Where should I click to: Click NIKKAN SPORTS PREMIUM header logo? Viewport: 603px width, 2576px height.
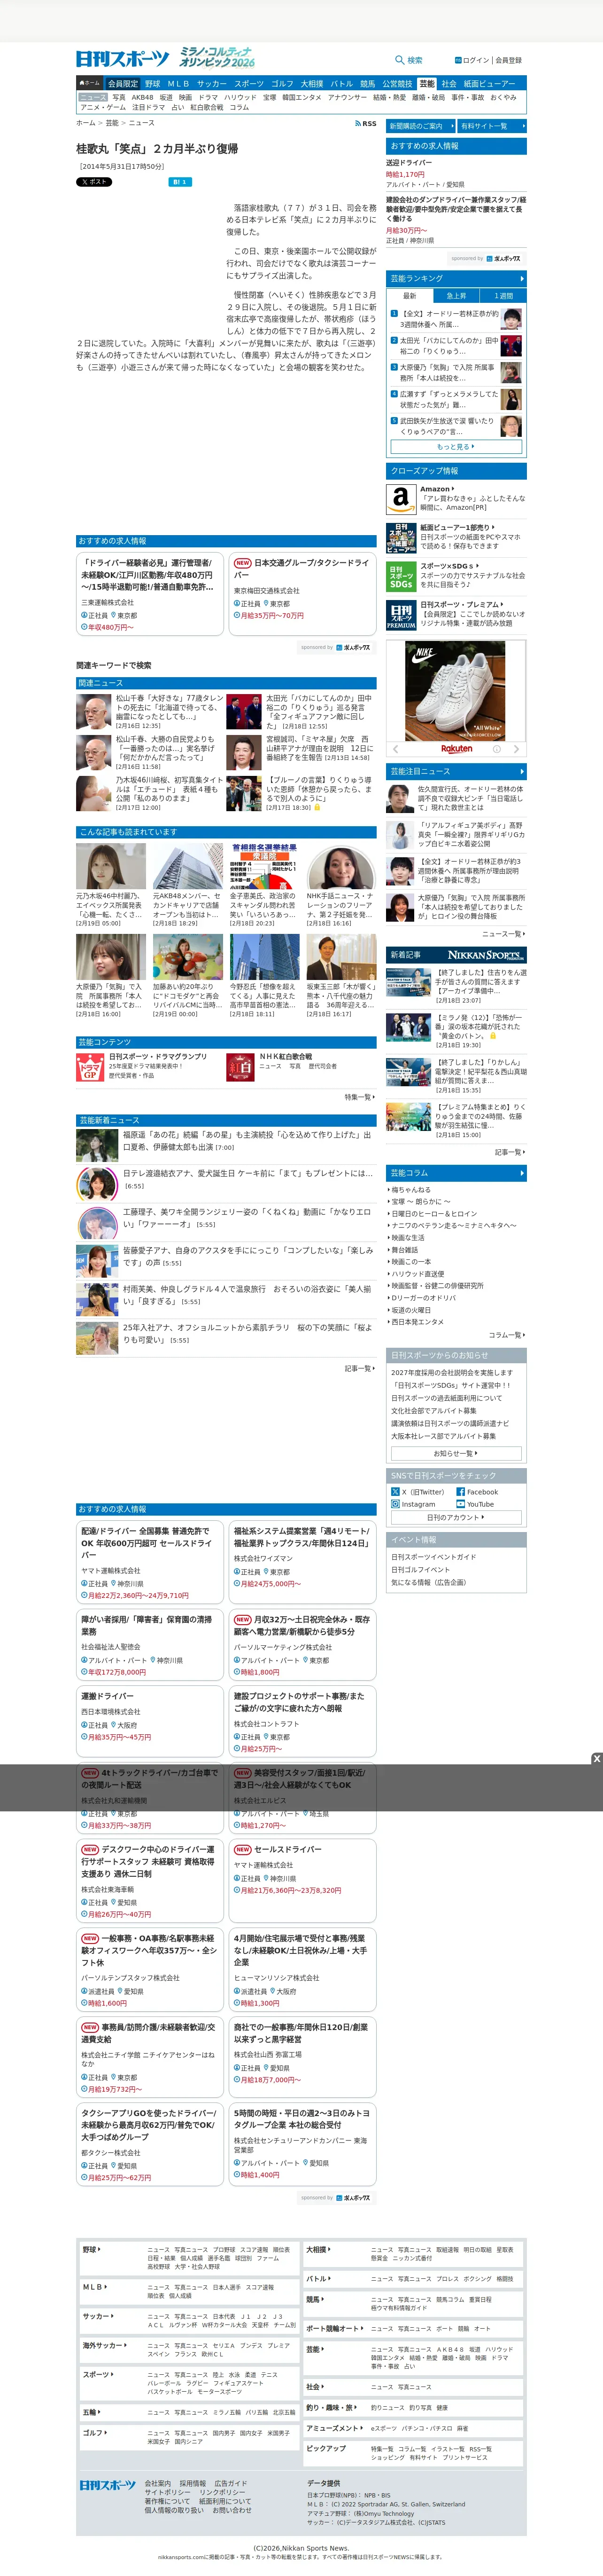pos(486,955)
